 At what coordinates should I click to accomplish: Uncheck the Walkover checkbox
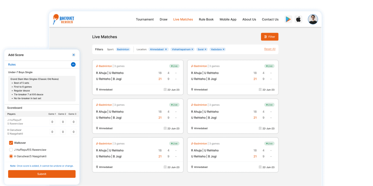(x=11, y=143)
